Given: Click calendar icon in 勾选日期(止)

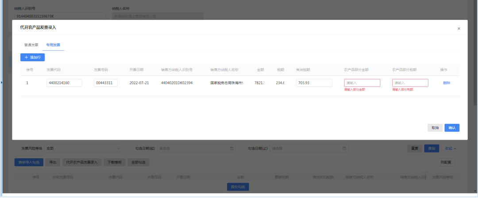Looking at the screenshot, I should coord(344,149).
